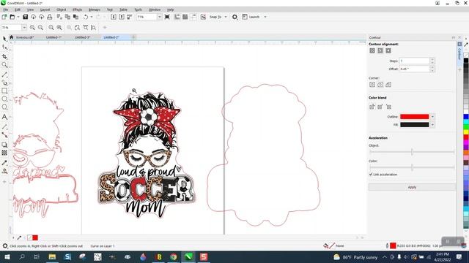Select clockwise contour color blend
The image size is (469, 263).
(x=380, y=107)
